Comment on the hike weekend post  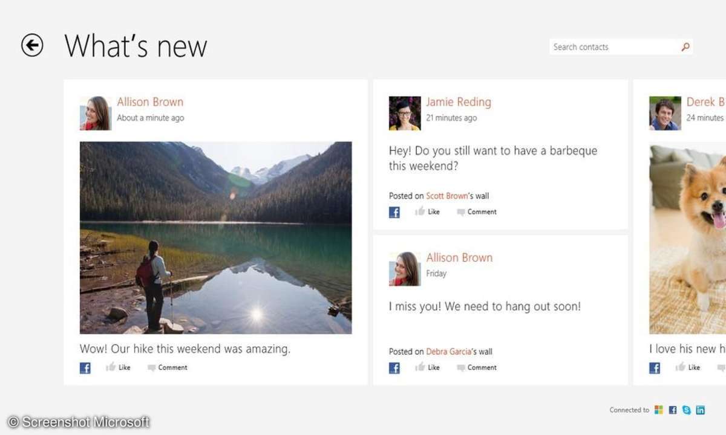[x=168, y=367]
